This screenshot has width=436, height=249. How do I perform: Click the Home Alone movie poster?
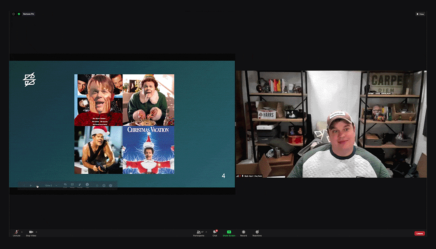click(x=98, y=100)
